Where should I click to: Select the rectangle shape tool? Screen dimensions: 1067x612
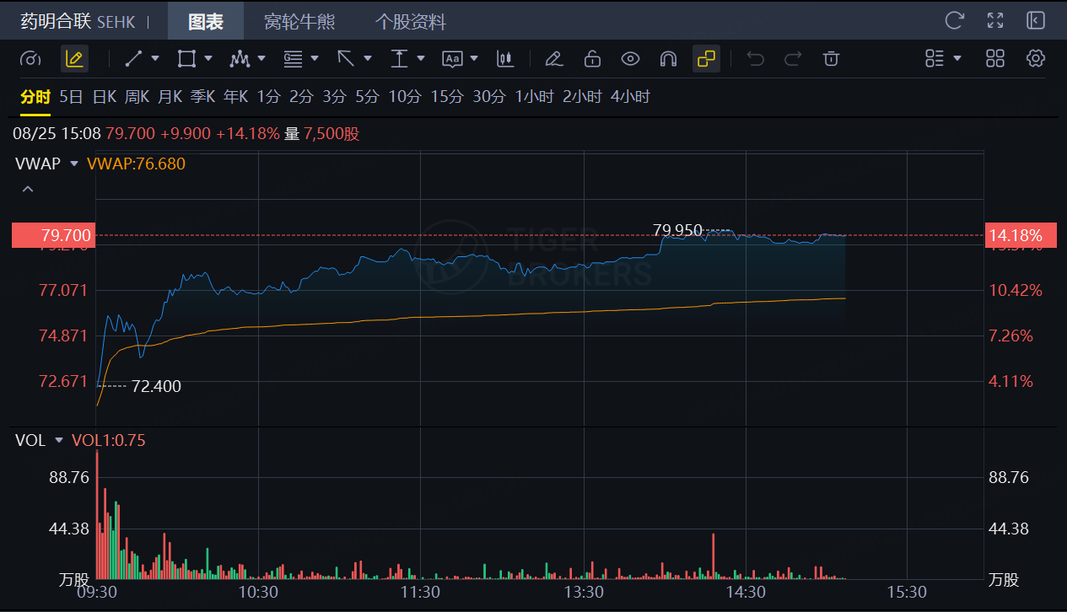point(186,58)
